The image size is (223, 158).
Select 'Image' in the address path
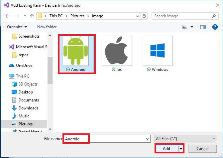97,16
